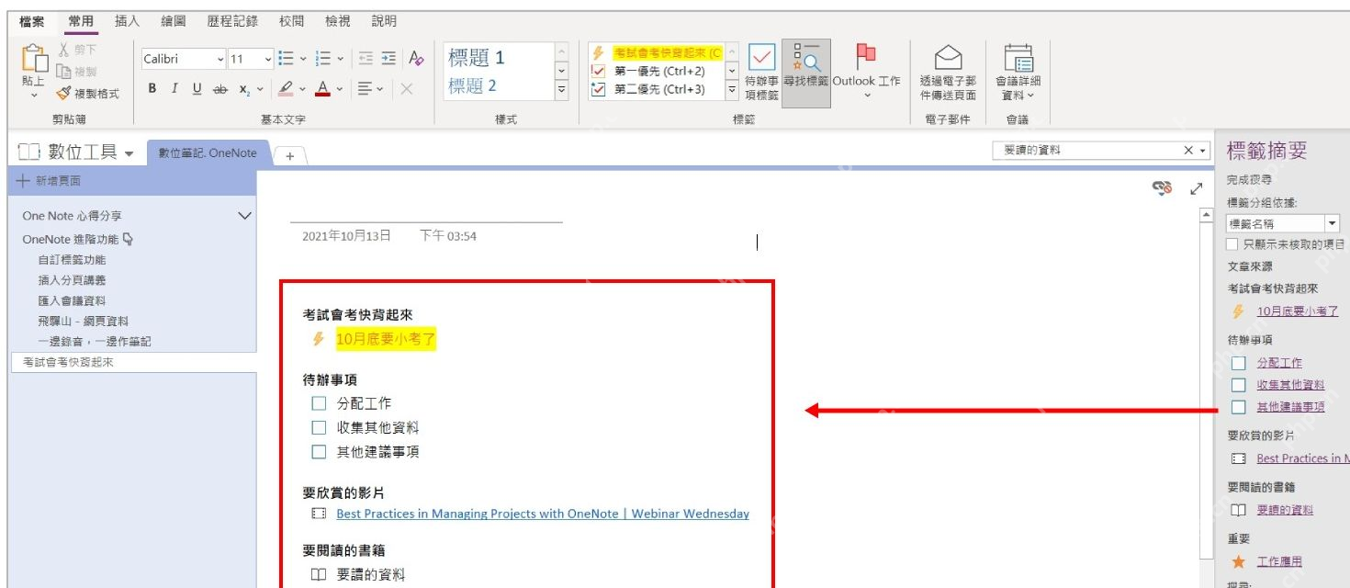The width and height of the screenshot is (1350, 588).
Task: Open the 匯入會議資料 page in the page list
Action: point(72,300)
